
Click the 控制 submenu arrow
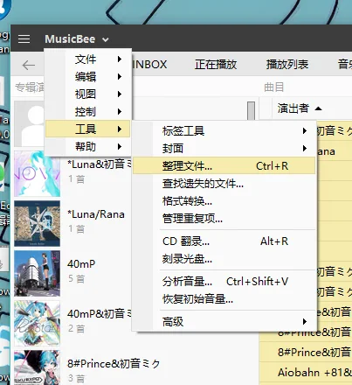[120, 112]
